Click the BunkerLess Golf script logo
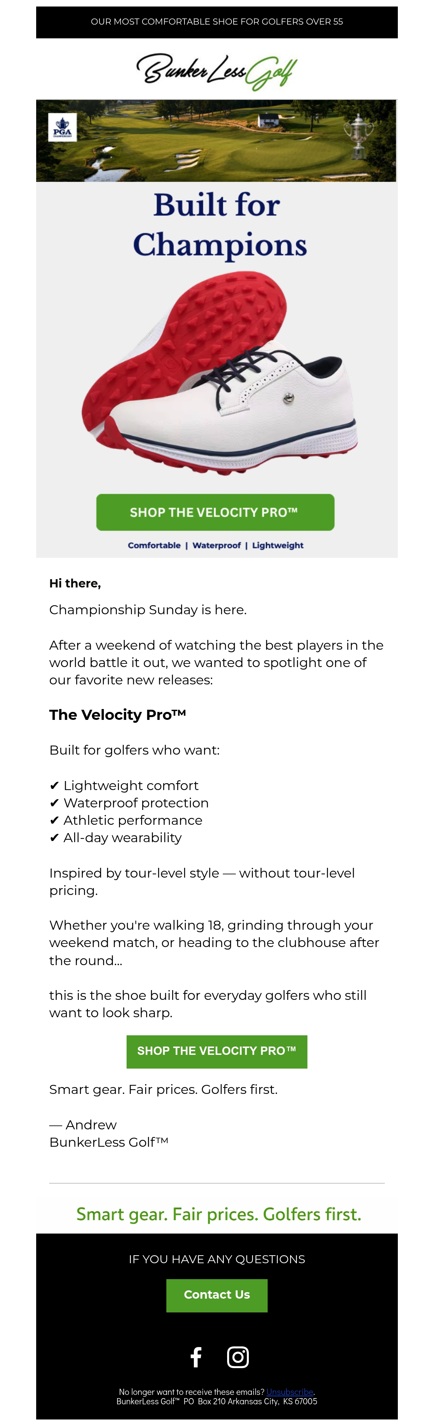This screenshot has height=1426, width=434. pyautogui.click(x=217, y=71)
